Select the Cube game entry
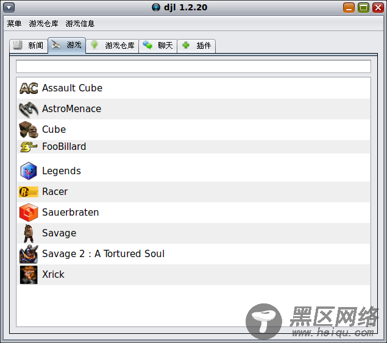Screen dimensions: 387x343 pyautogui.click(x=194, y=130)
